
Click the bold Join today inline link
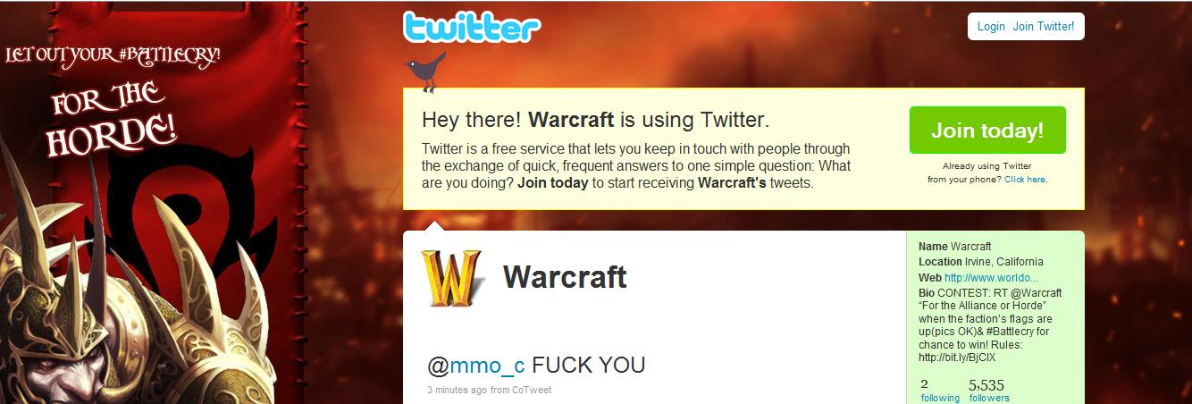pyautogui.click(x=552, y=183)
